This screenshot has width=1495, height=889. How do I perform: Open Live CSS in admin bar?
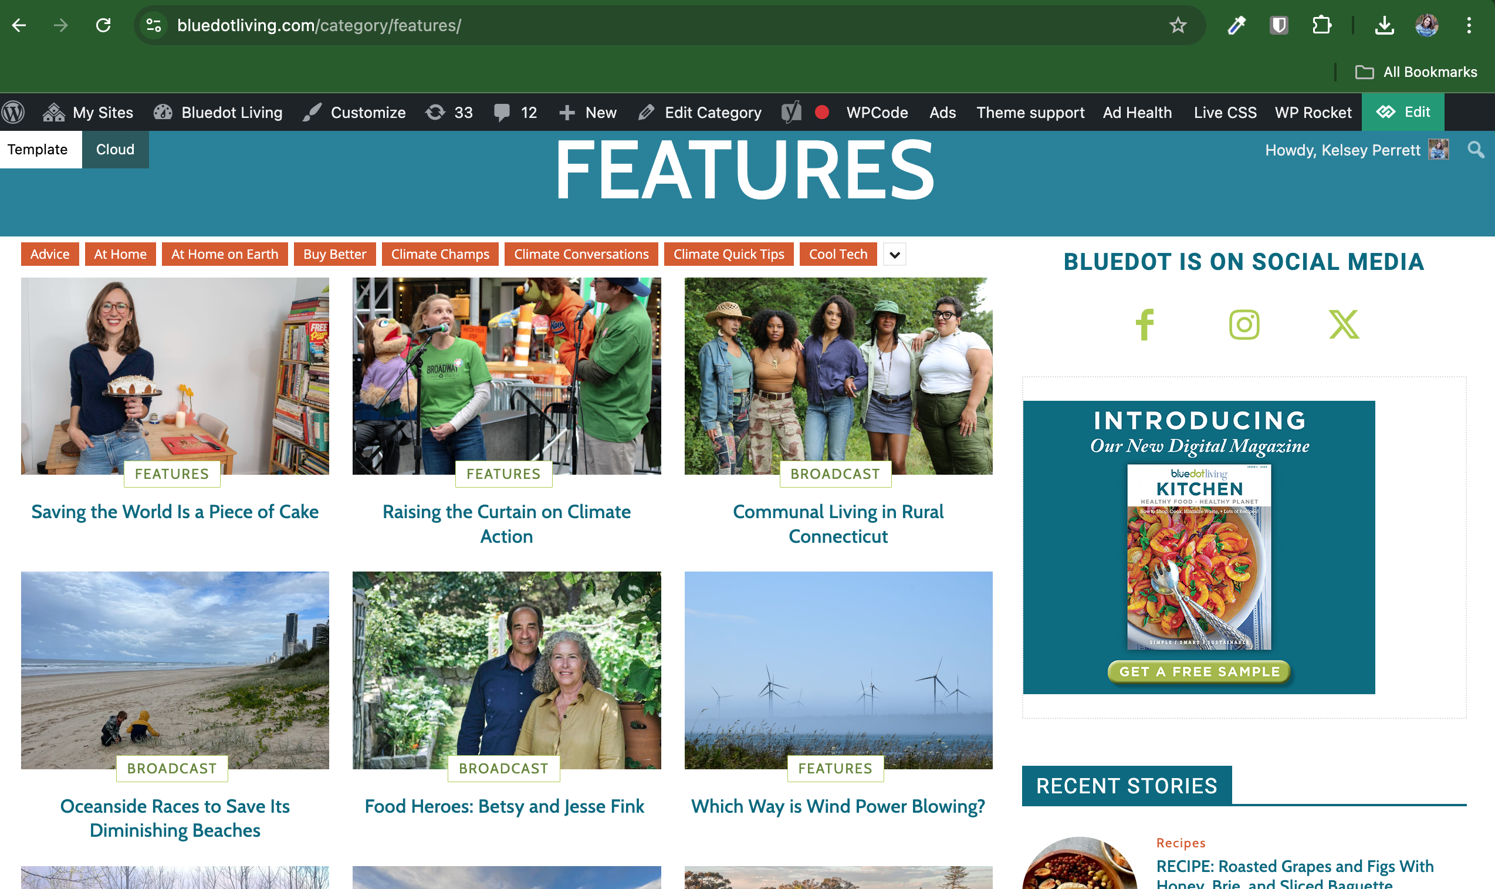[x=1225, y=112]
